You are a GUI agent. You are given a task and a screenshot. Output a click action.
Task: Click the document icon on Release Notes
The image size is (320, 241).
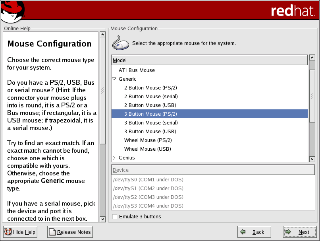pos(52,232)
